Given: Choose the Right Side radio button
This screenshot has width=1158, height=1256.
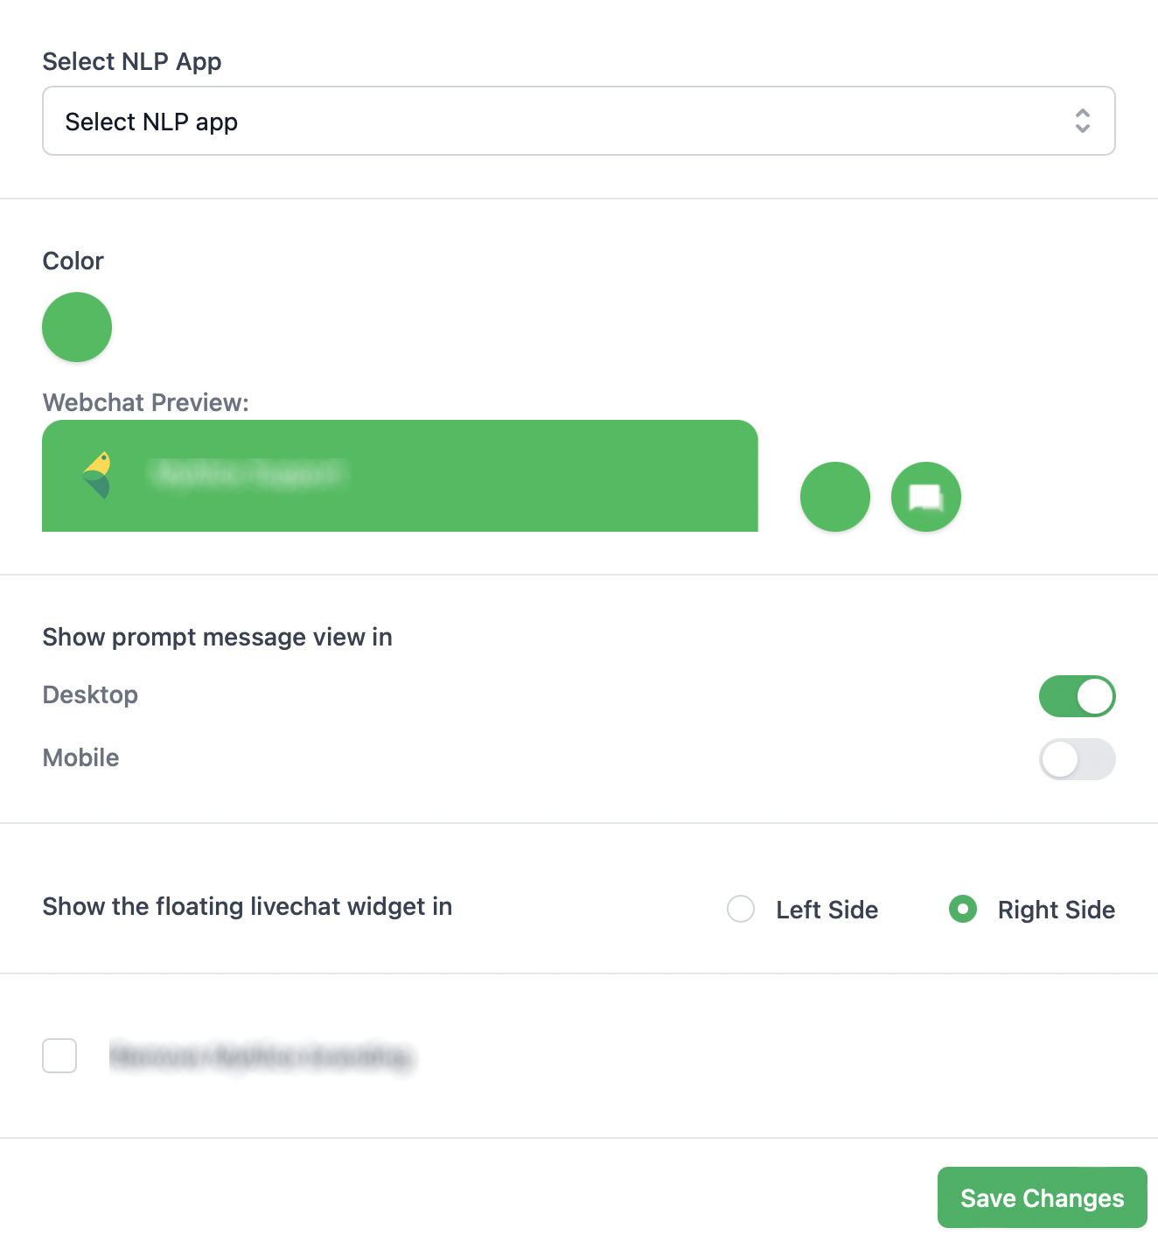Looking at the screenshot, I should tap(963, 909).
